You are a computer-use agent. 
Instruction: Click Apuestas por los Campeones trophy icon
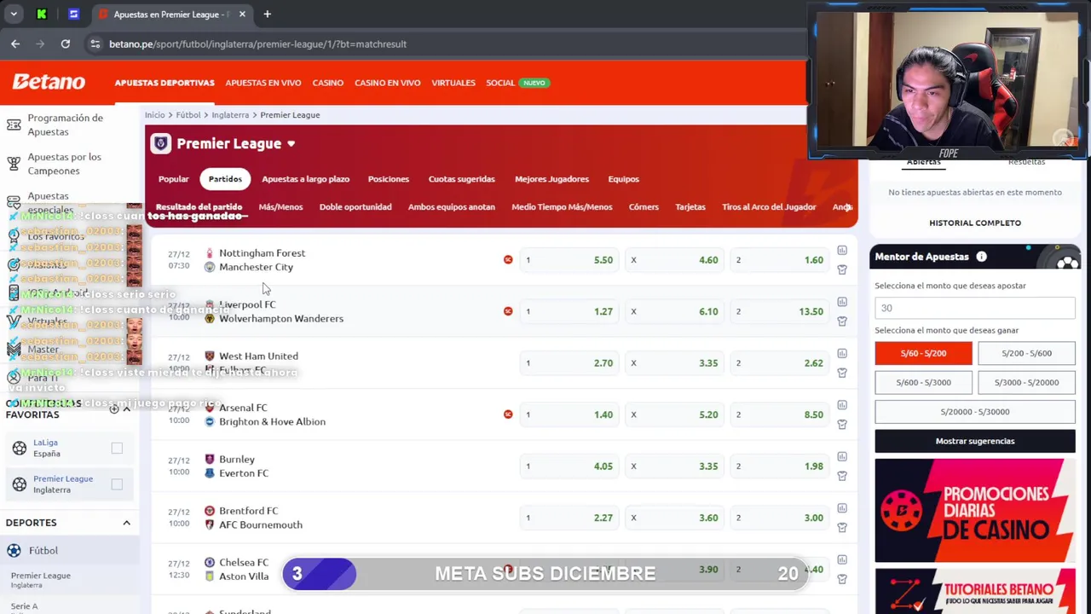[x=14, y=164]
